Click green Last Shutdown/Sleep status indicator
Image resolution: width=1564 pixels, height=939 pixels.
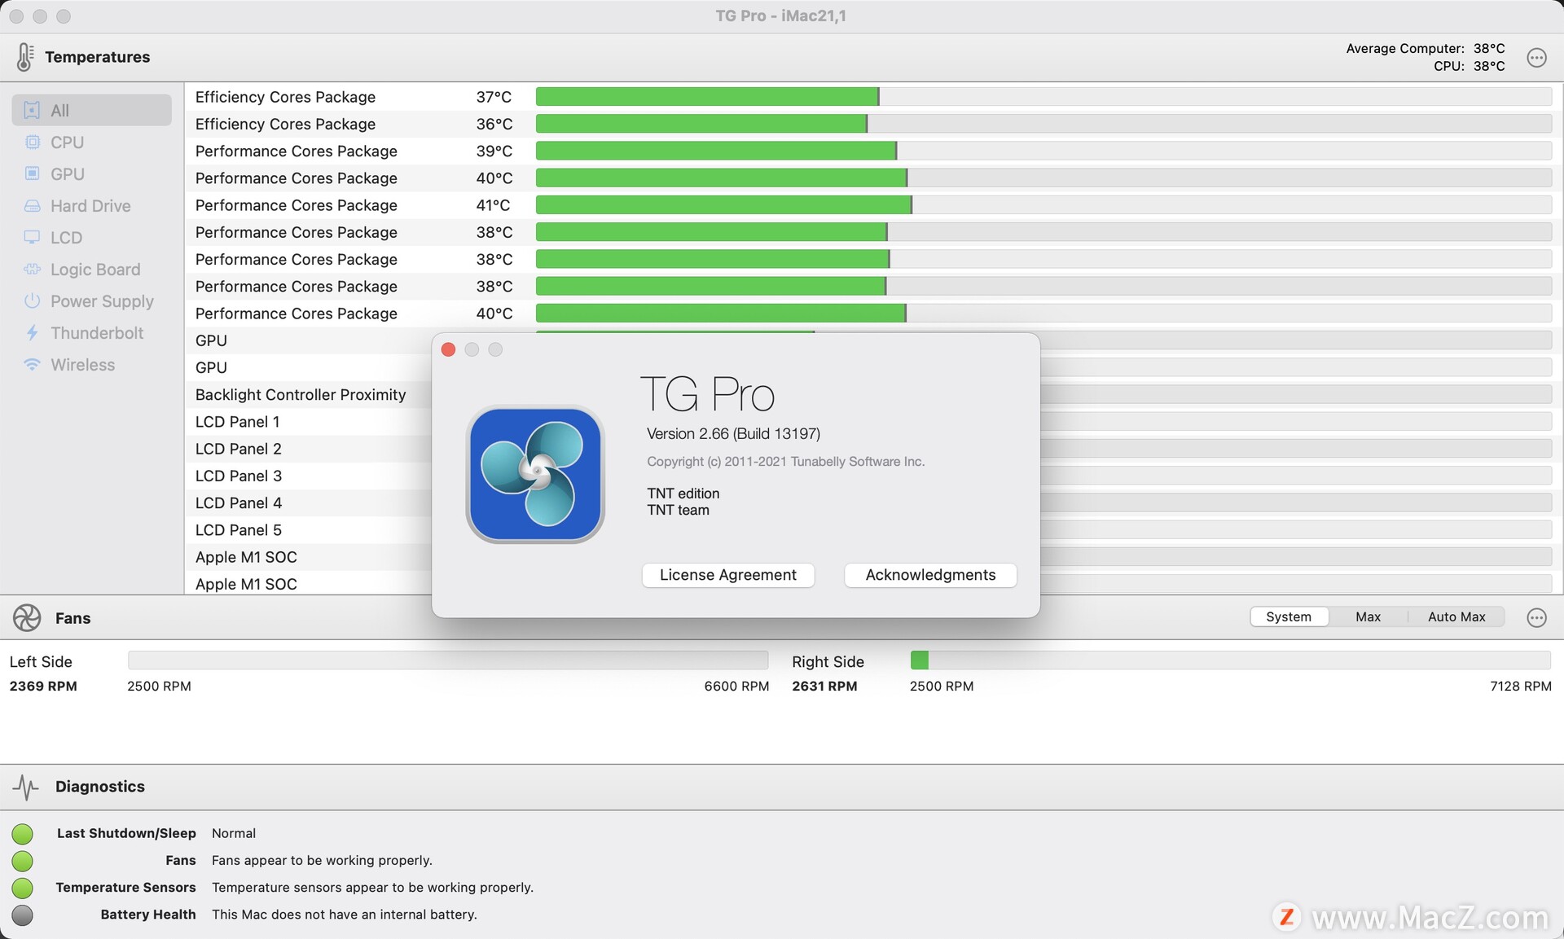tap(23, 833)
